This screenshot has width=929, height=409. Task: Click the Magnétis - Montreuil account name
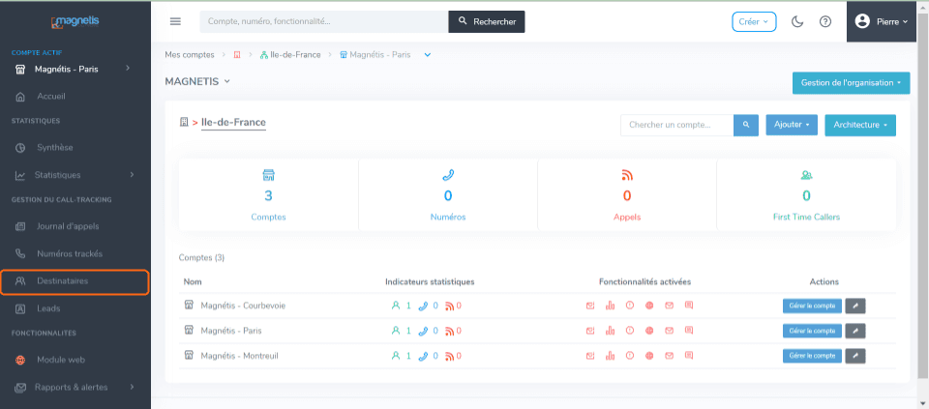tap(239, 356)
